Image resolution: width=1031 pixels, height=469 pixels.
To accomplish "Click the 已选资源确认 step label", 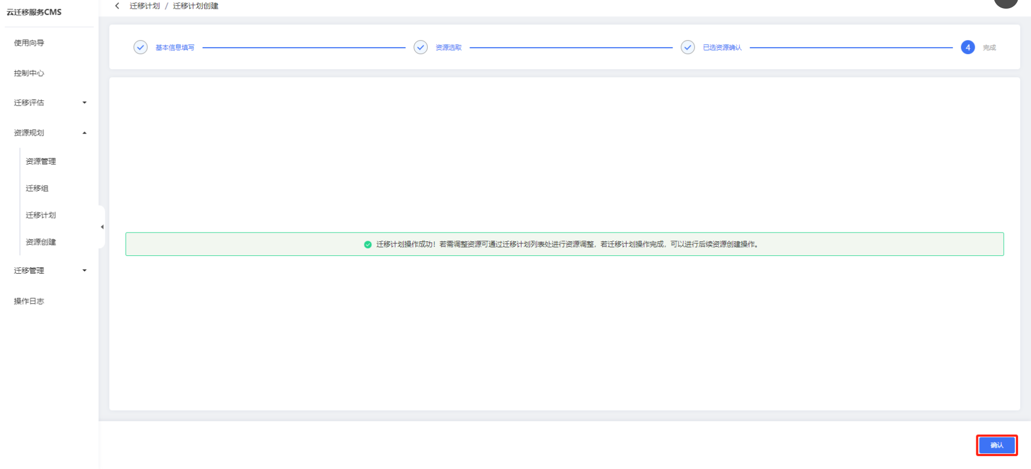I will [722, 48].
